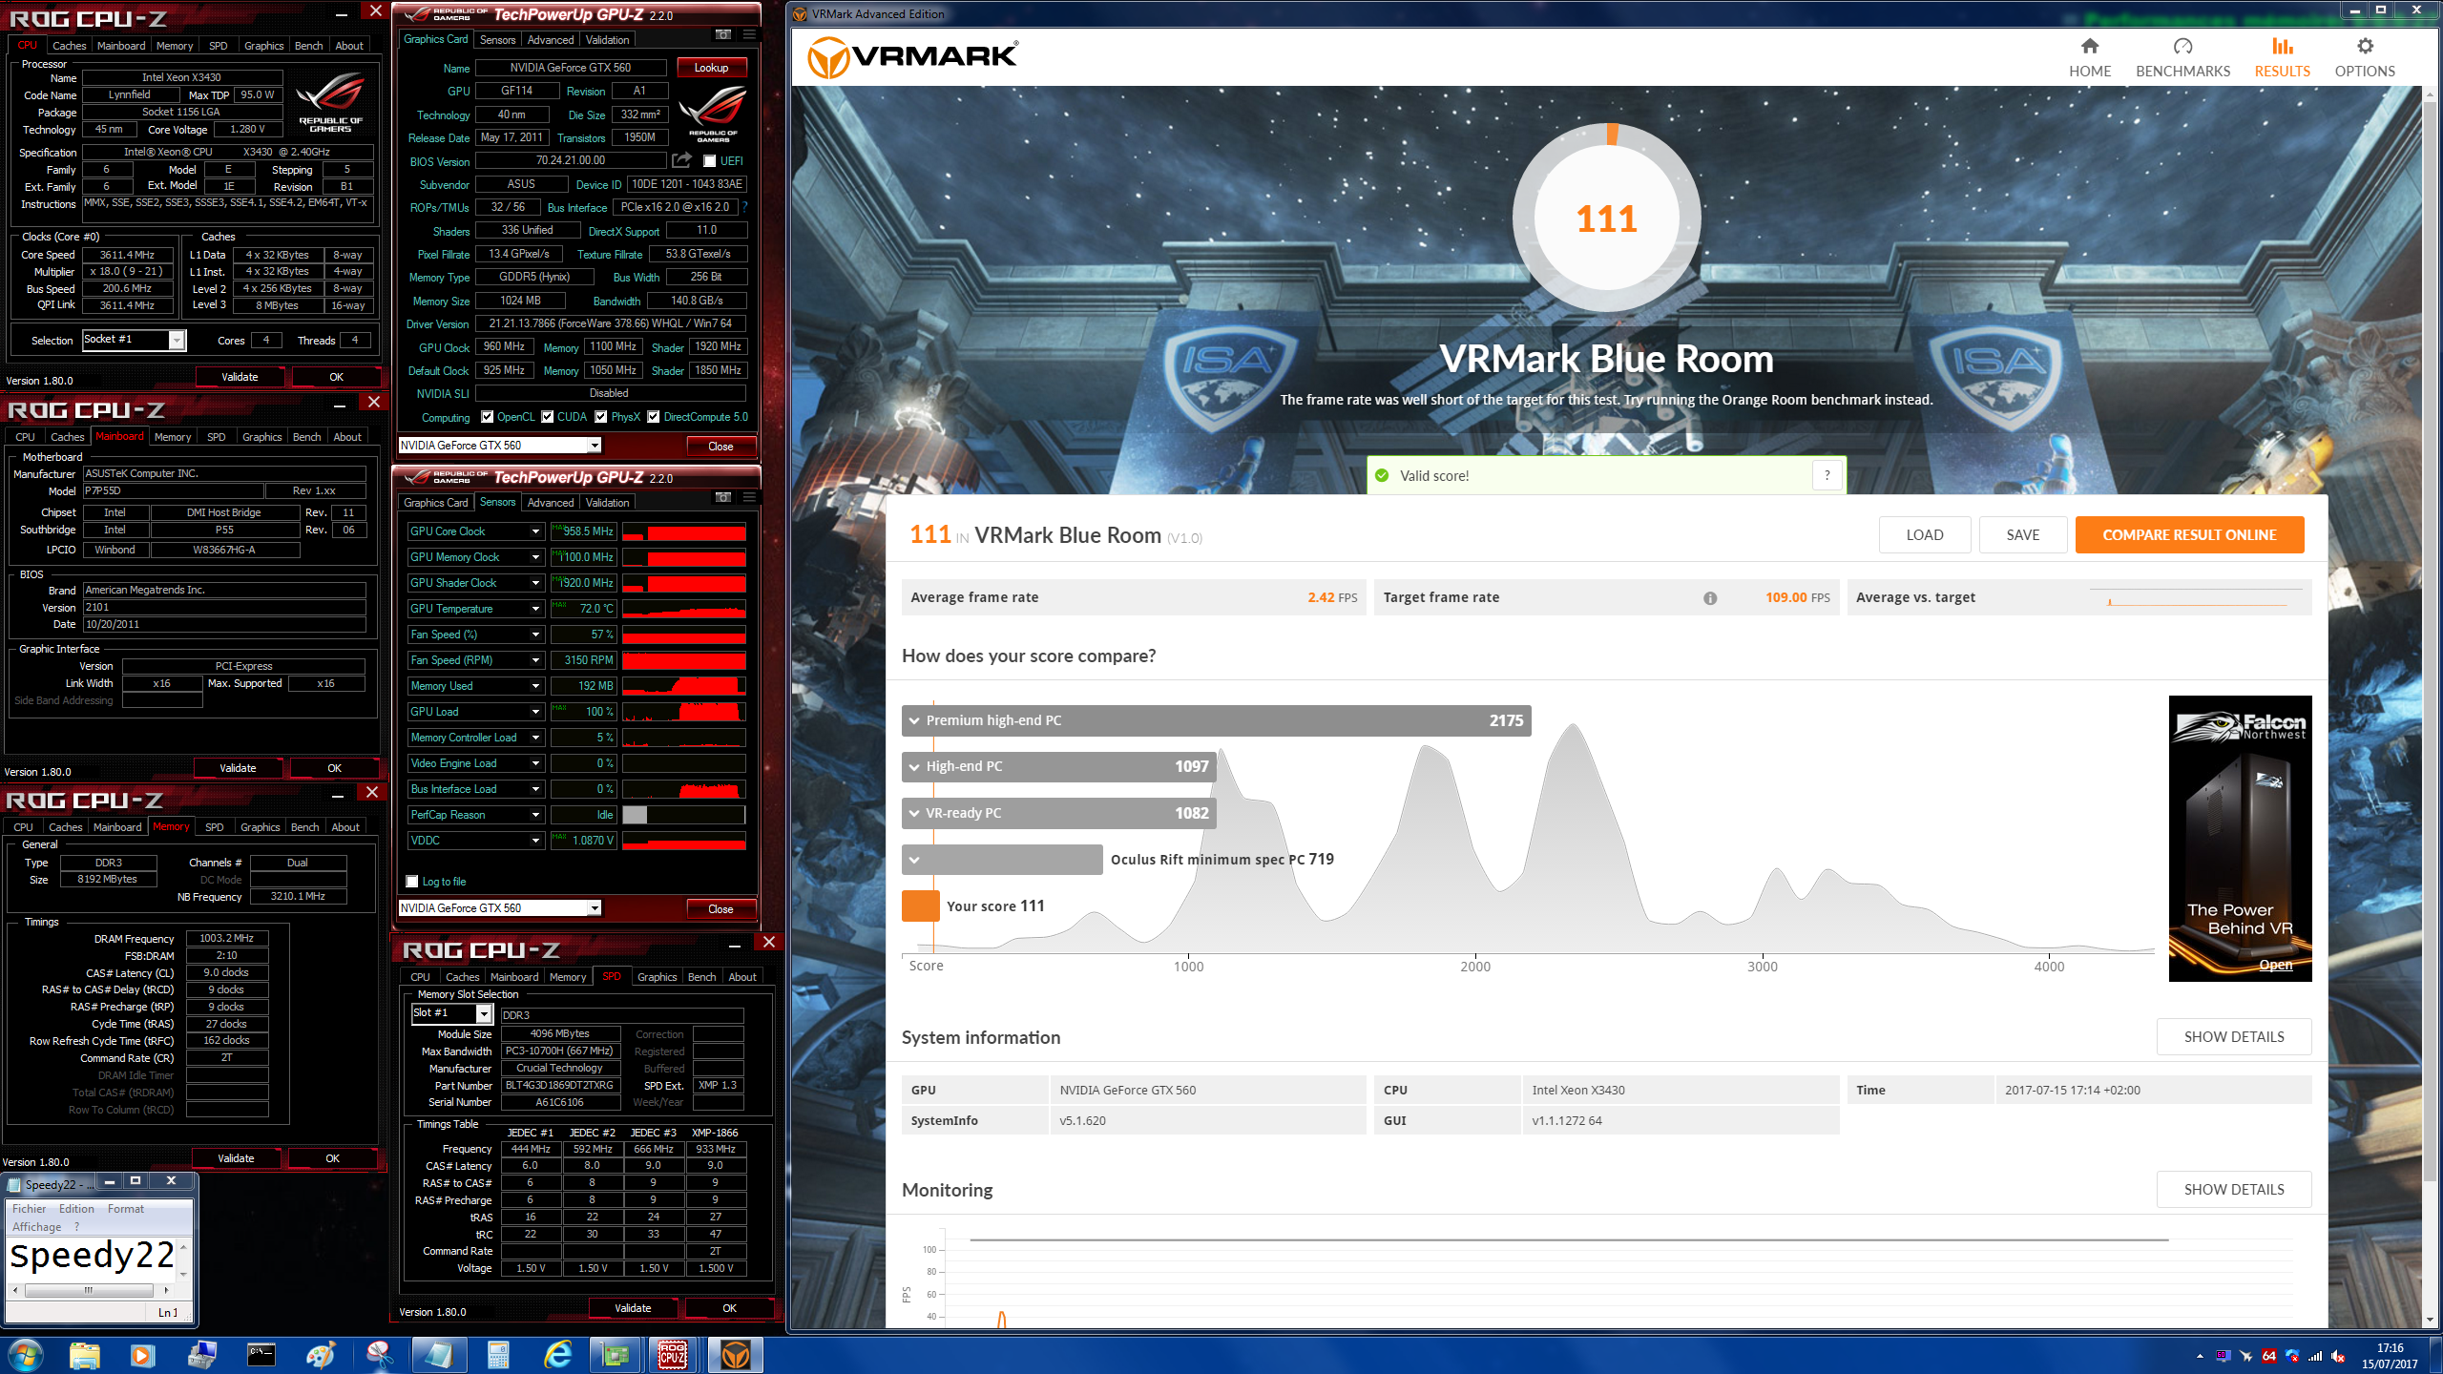Open the Fan Speed (RPM) sensor dropdown
The width and height of the screenshot is (2443, 1374).
coord(535,660)
